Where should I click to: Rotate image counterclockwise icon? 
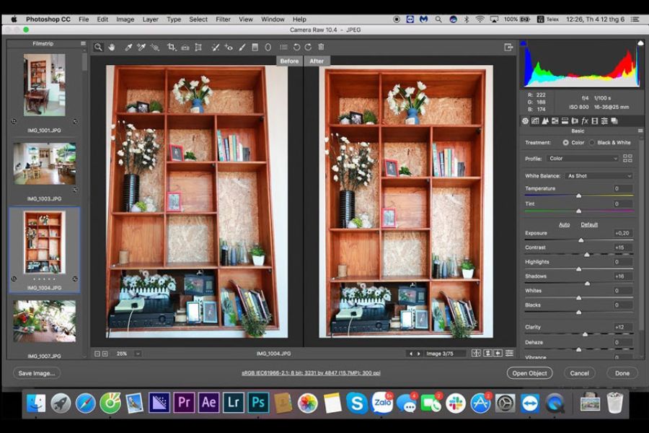[296, 47]
